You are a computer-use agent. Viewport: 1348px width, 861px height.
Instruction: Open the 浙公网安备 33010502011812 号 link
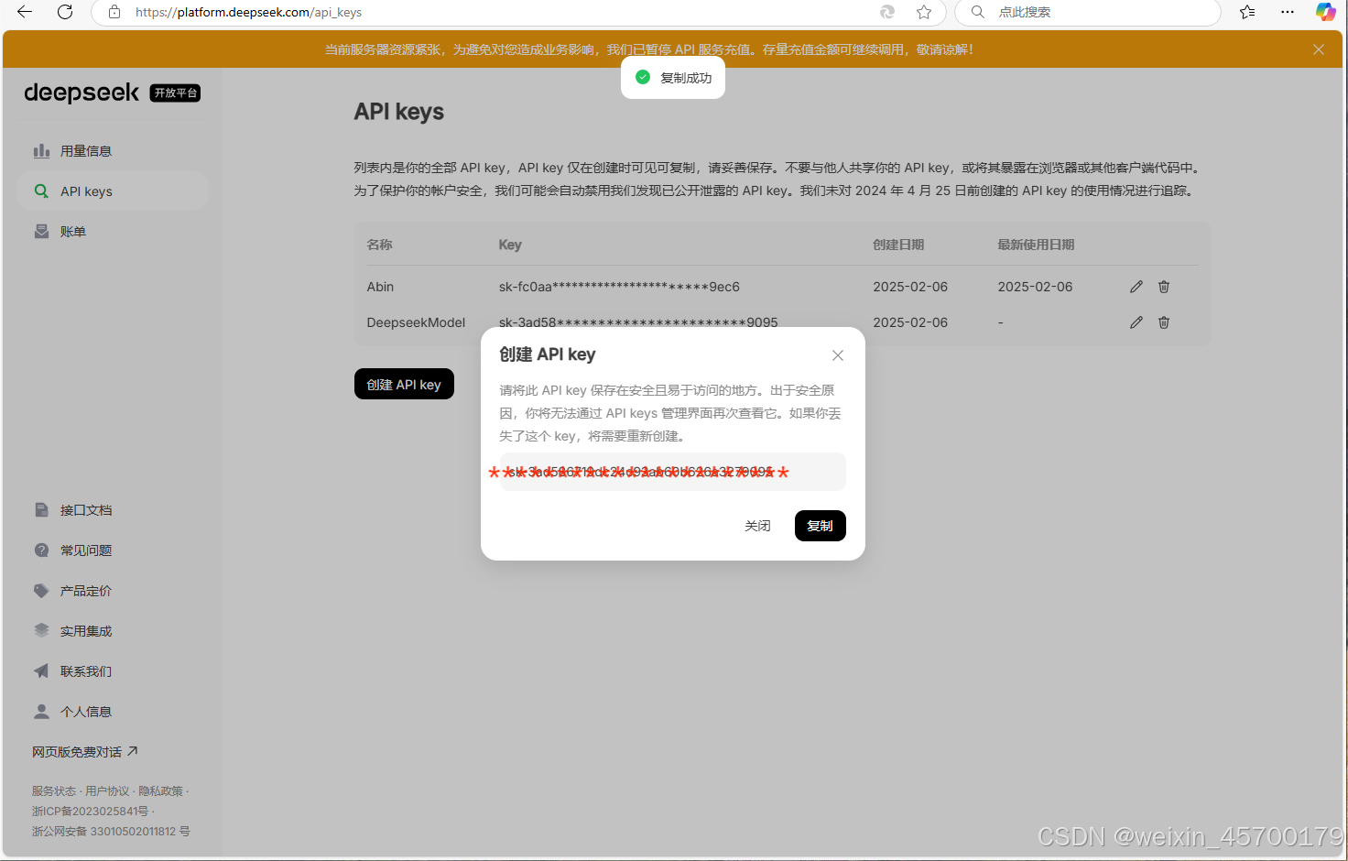[x=111, y=832]
